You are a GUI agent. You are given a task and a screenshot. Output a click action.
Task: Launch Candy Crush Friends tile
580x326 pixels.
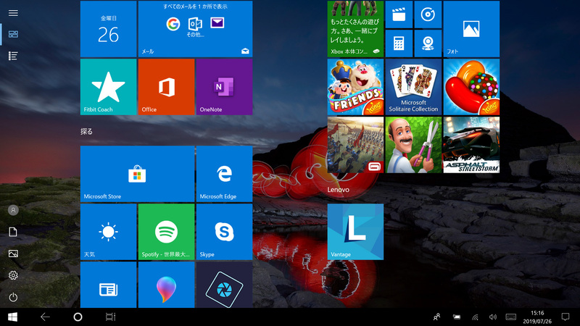(355, 87)
